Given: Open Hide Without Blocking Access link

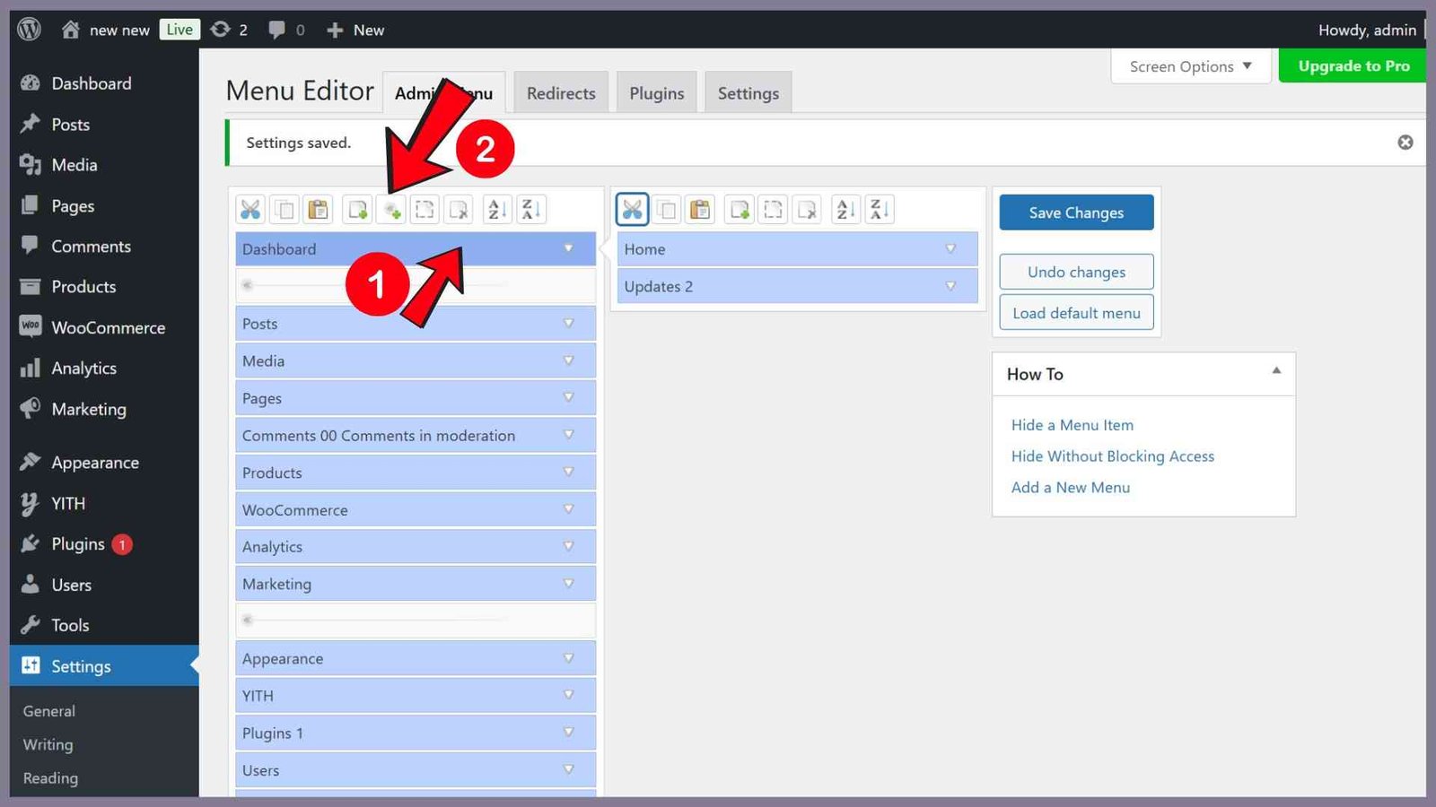Looking at the screenshot, I should pyautogui.click(x=1113, y=456).
